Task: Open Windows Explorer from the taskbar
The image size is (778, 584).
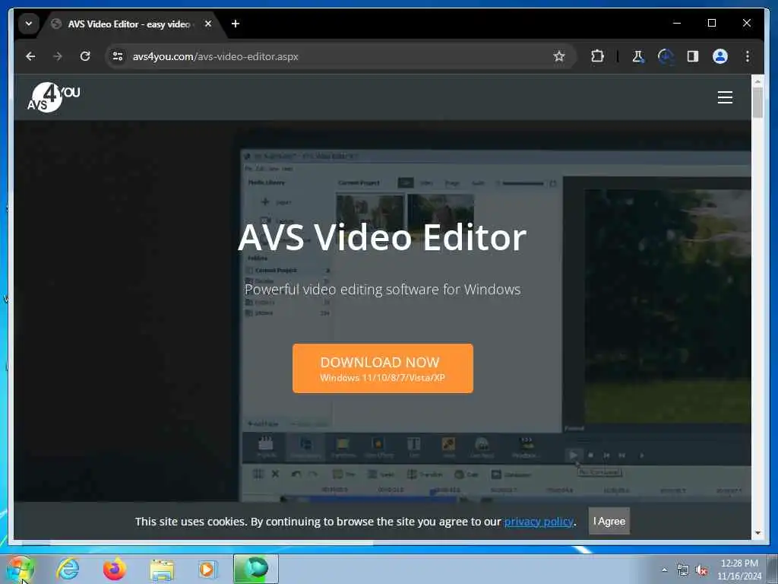Action: click(162, 570)
